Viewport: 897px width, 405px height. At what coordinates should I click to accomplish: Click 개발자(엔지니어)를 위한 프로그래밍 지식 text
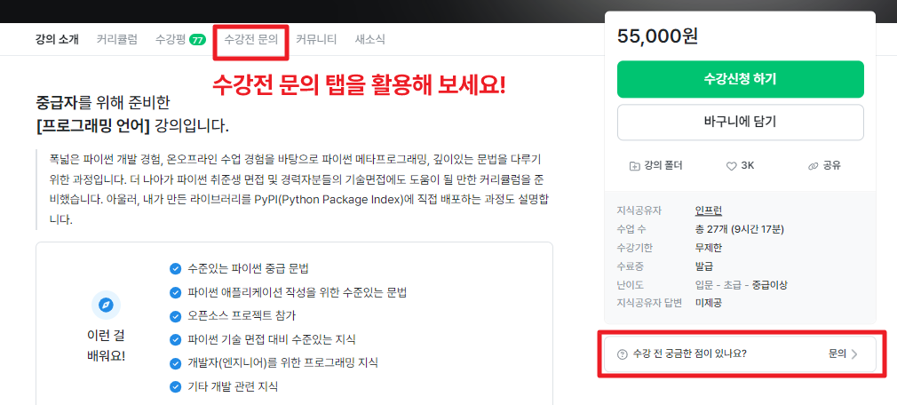282,362
